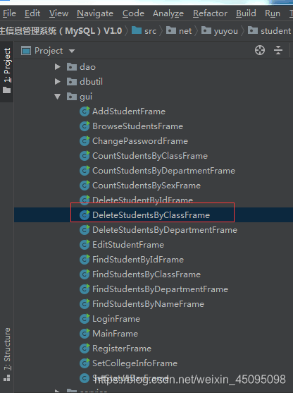Open the Code menu
Viewport: 293px width, 393px height.
133,13
